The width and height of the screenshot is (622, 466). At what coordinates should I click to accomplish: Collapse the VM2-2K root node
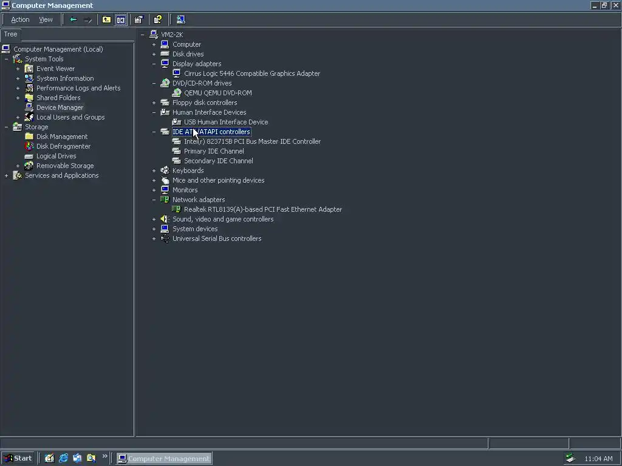142,35
